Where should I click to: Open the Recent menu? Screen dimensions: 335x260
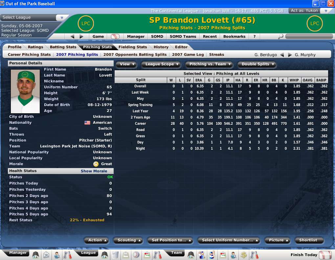click(x=210, y=36)
